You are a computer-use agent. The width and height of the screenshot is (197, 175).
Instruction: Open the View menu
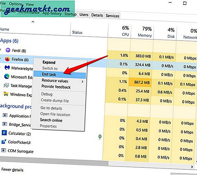point(30,5)
